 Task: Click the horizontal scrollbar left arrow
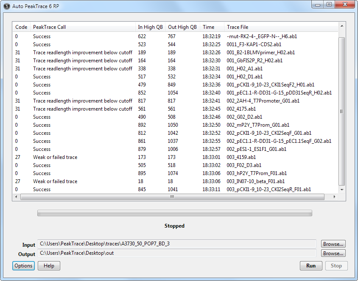click(16, 197)
